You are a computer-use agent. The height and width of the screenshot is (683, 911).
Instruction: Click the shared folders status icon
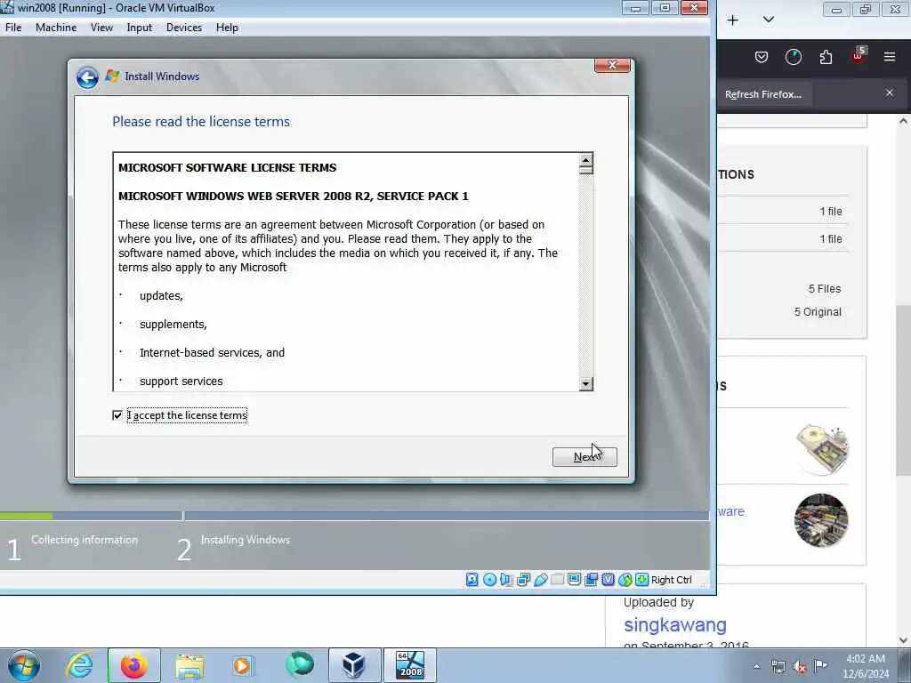(557, 579)
